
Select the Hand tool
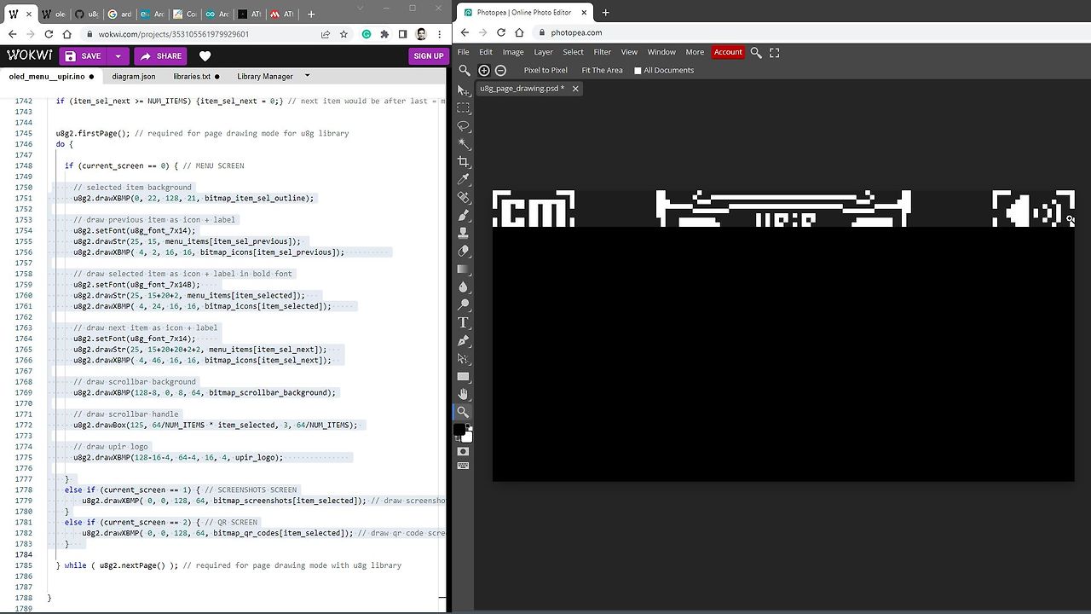[x=464, y=394]
